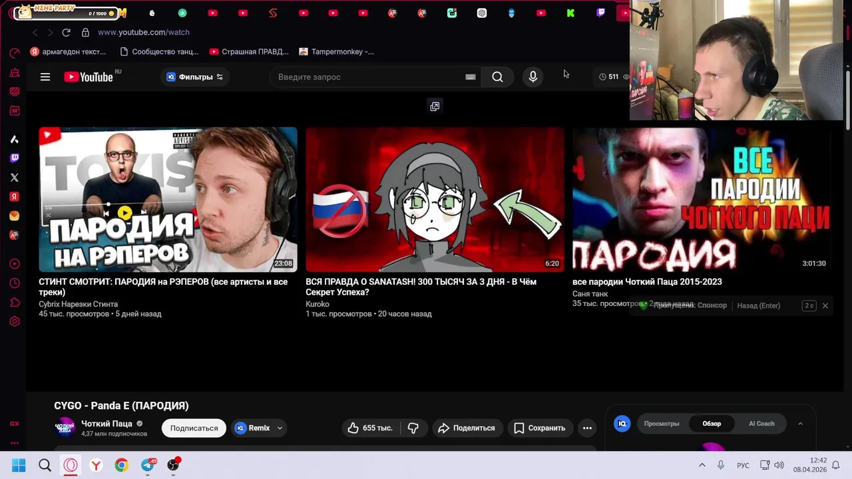Open browser settings gear in sidebar
This screenshot has width=852, height=479.
pyautogui.click(x=15, y=322)
